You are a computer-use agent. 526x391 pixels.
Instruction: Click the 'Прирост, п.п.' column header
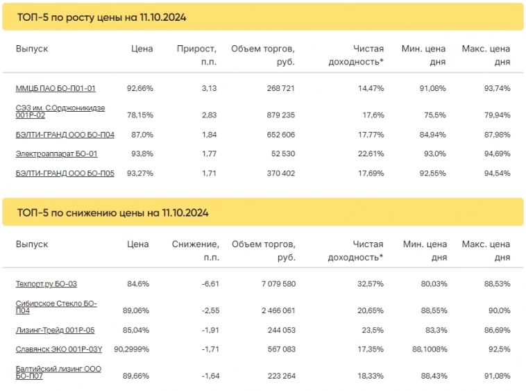coord(197,55)
